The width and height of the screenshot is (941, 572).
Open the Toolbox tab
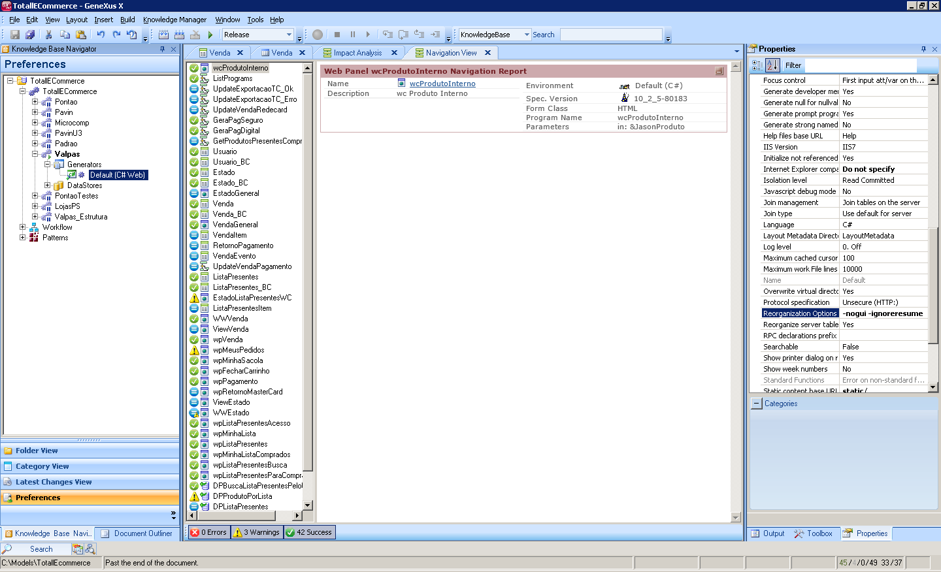pos(814,533)
